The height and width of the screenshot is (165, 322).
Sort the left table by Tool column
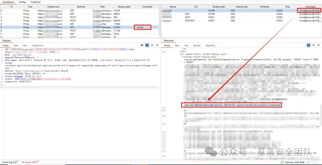coord(30,7)
